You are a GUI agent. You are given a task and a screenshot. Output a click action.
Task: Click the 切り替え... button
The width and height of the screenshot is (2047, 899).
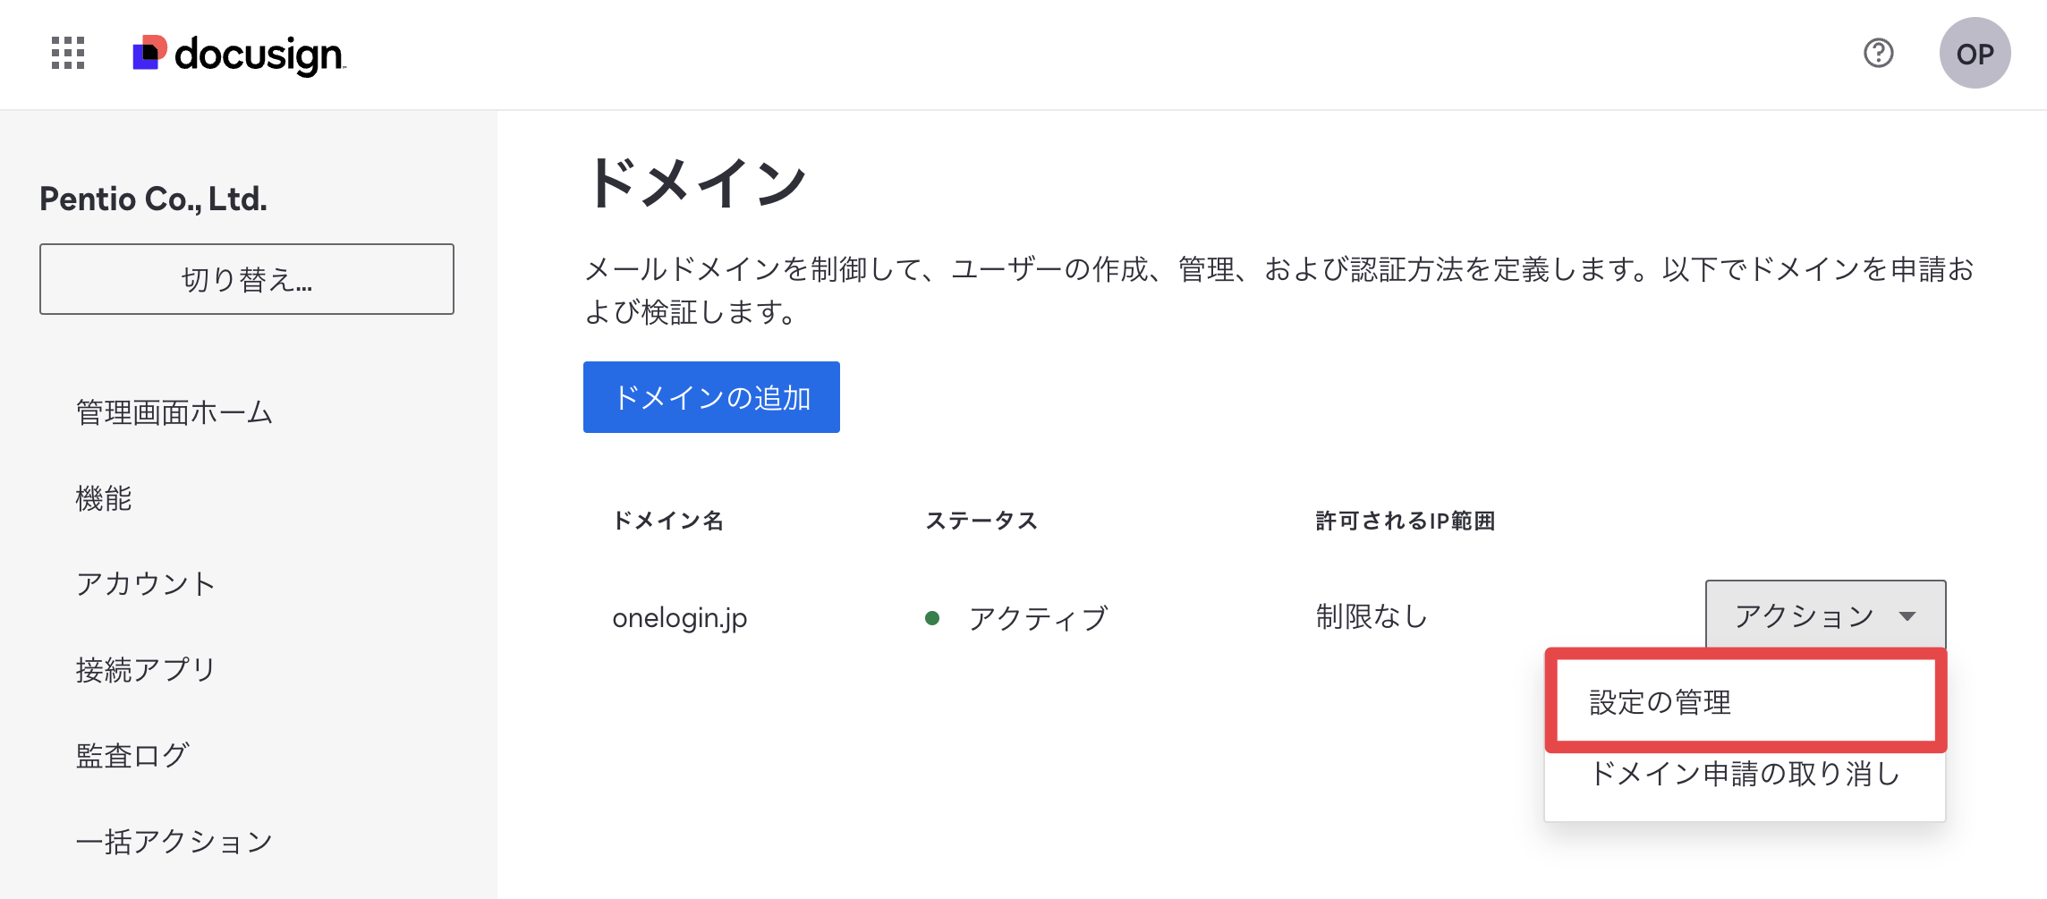coord(247,279)
